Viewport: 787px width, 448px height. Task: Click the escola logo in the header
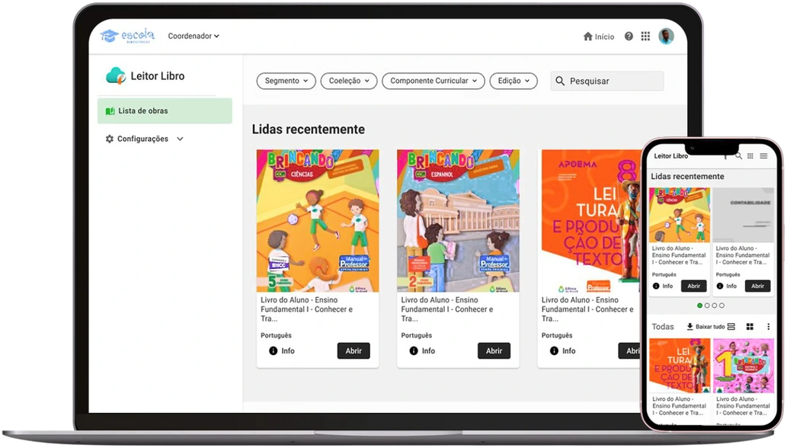tap(127, 36)
